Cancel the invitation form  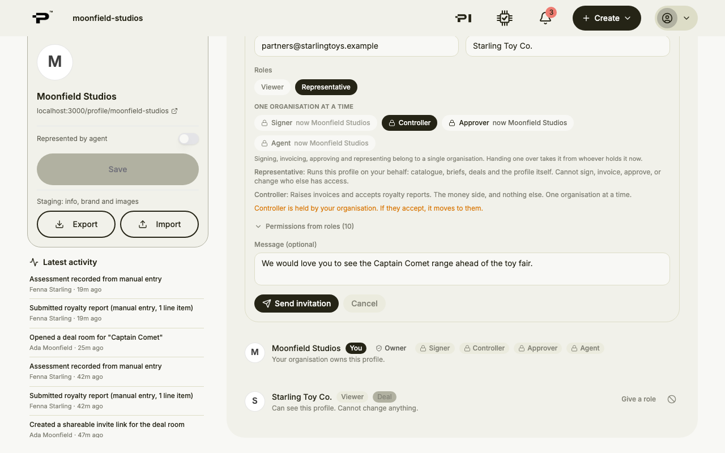(x=364, y=304)
